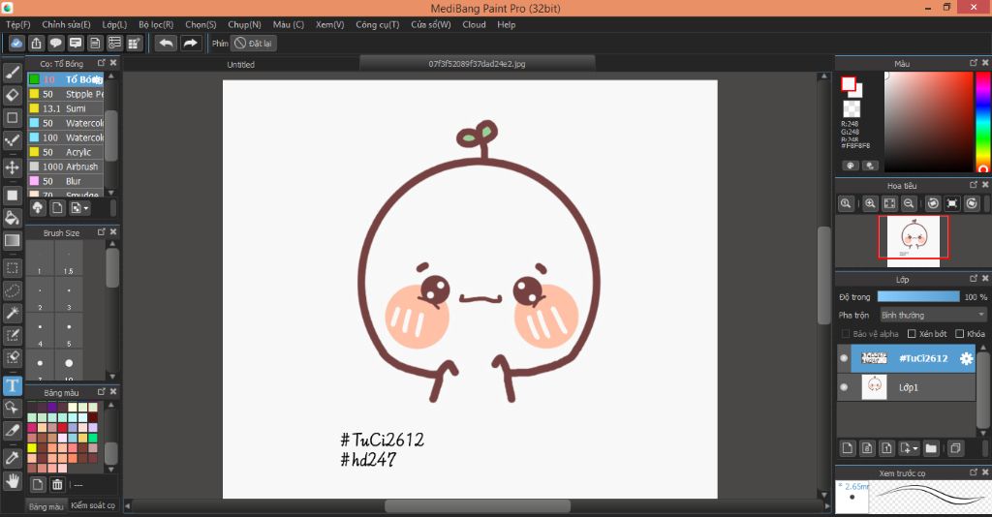Open the add brush dropdown arrow

point(85,208)
